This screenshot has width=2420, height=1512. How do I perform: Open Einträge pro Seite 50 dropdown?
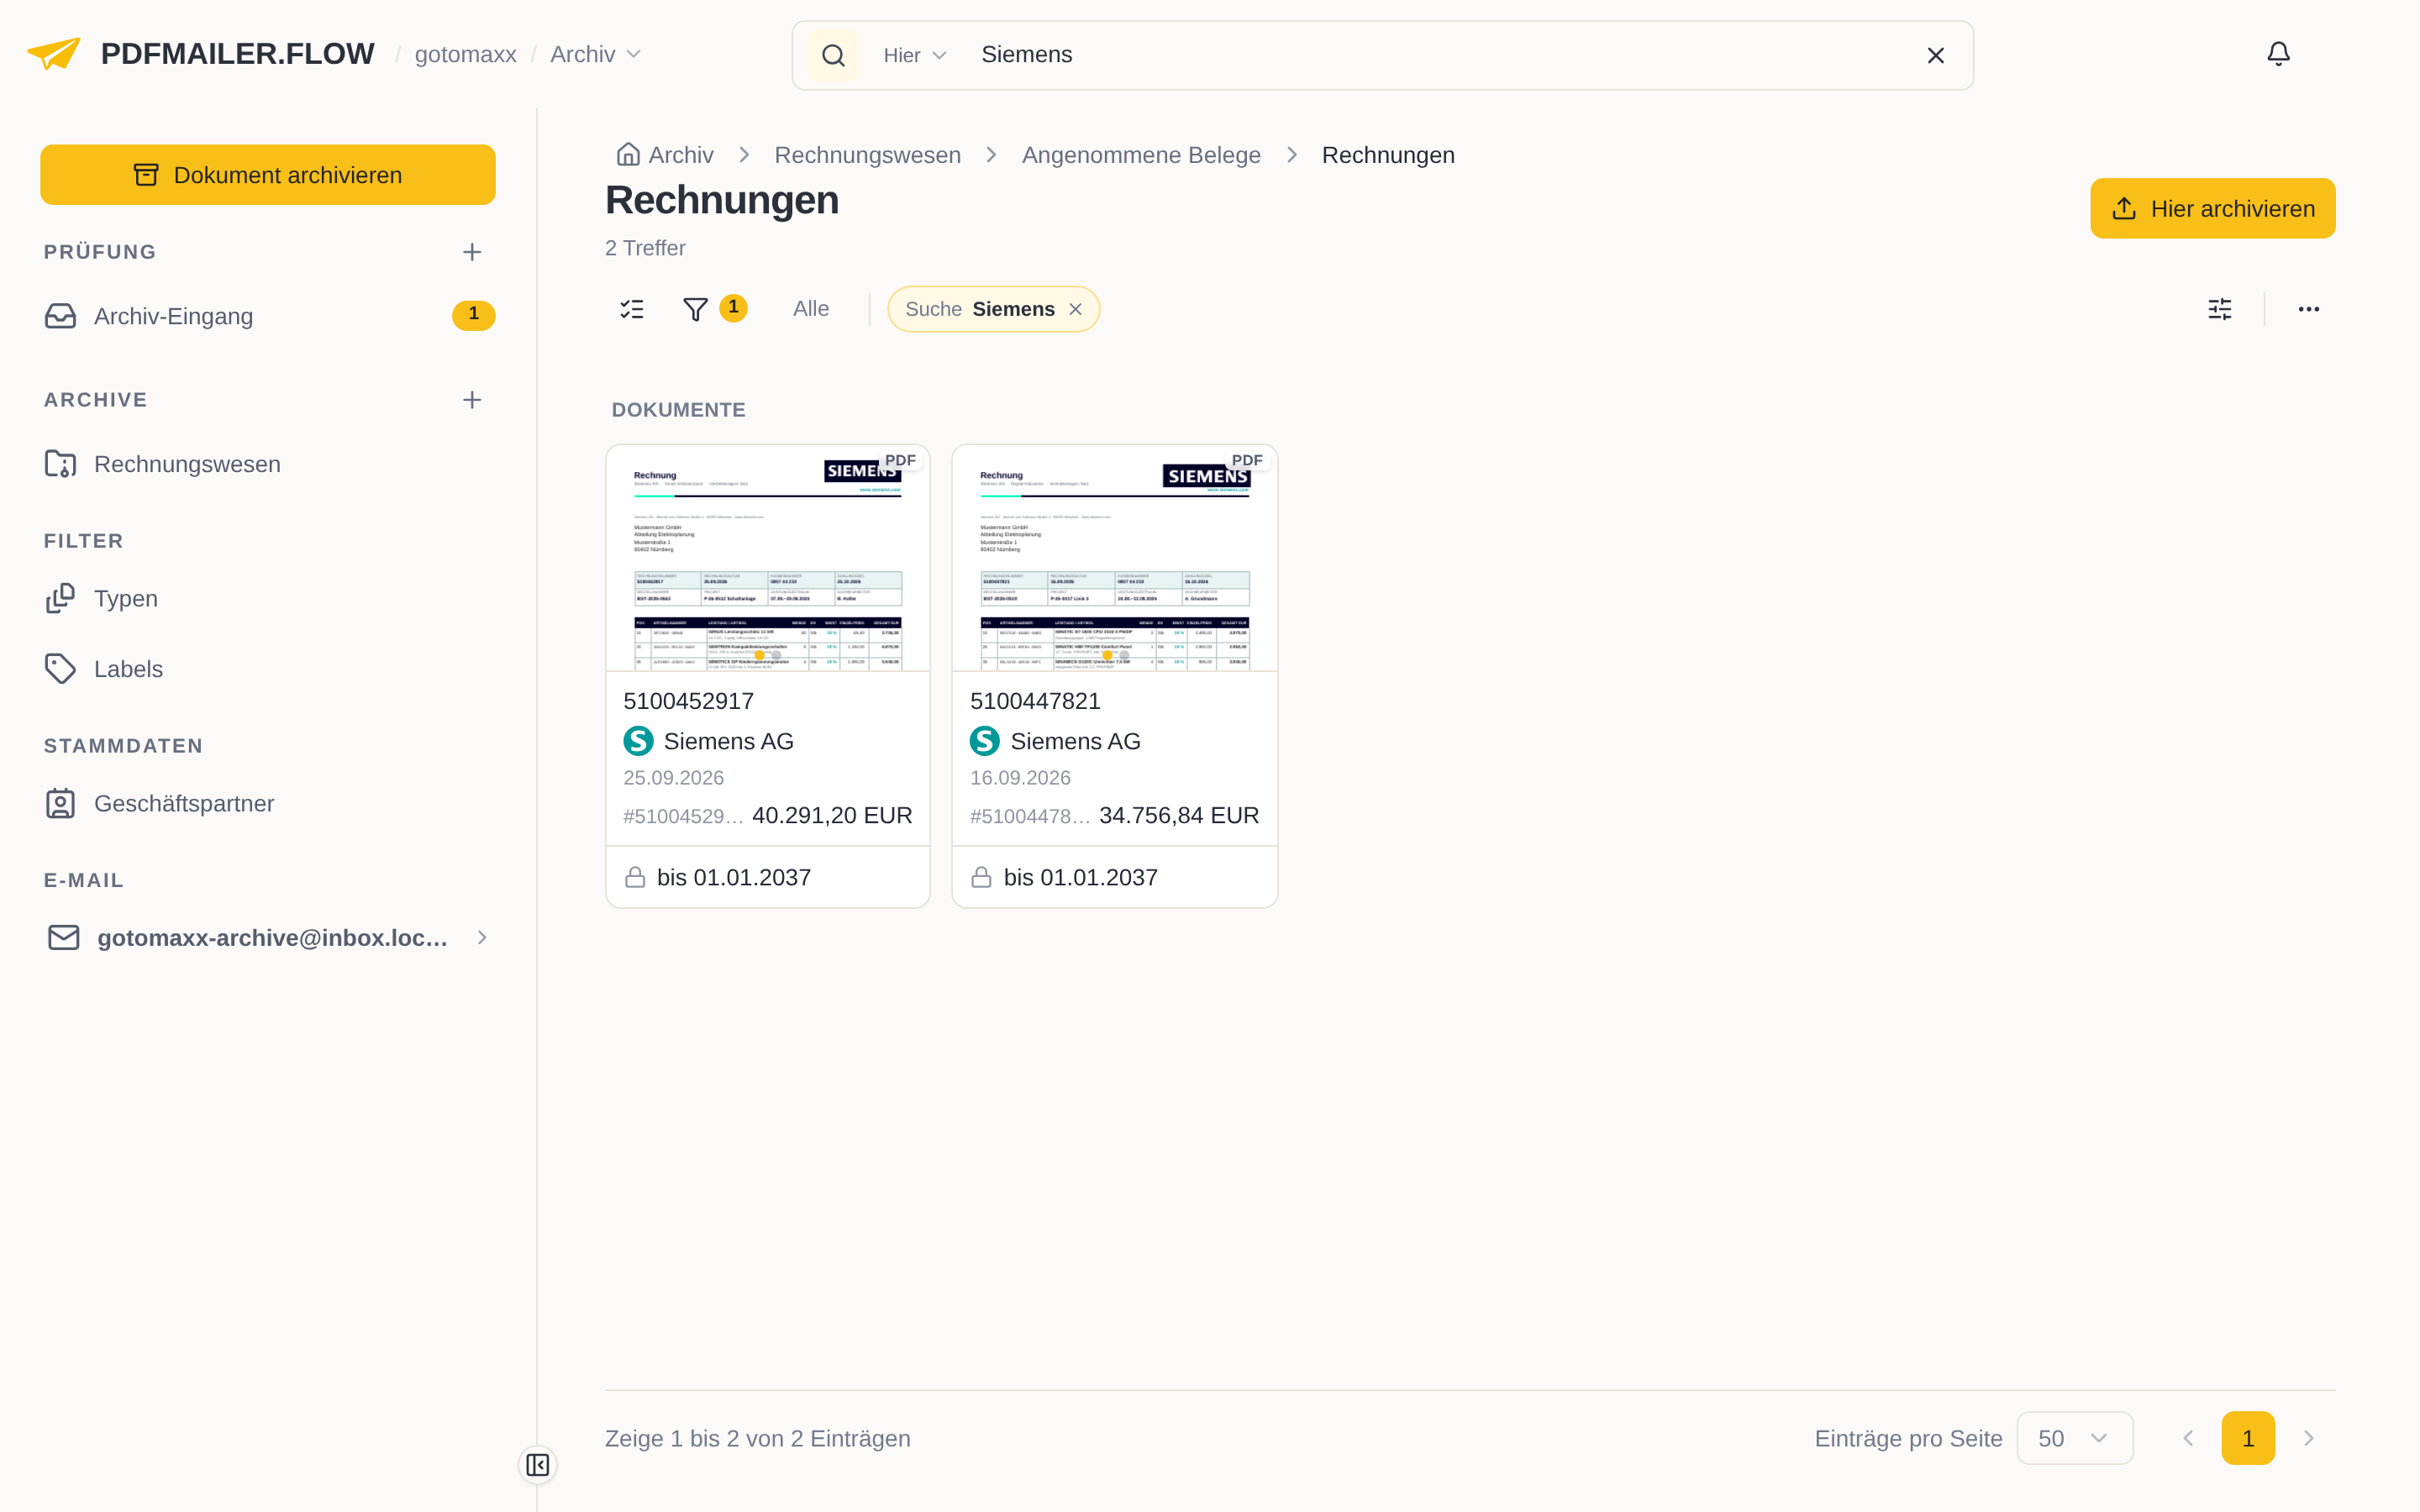click(2075, 1438)
